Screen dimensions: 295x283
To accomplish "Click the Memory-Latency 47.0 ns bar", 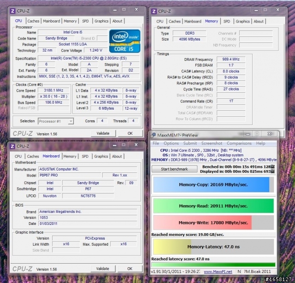I will (213, 247).
